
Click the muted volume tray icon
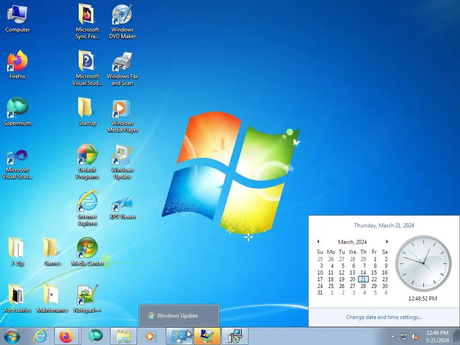[x=415, y=336]
